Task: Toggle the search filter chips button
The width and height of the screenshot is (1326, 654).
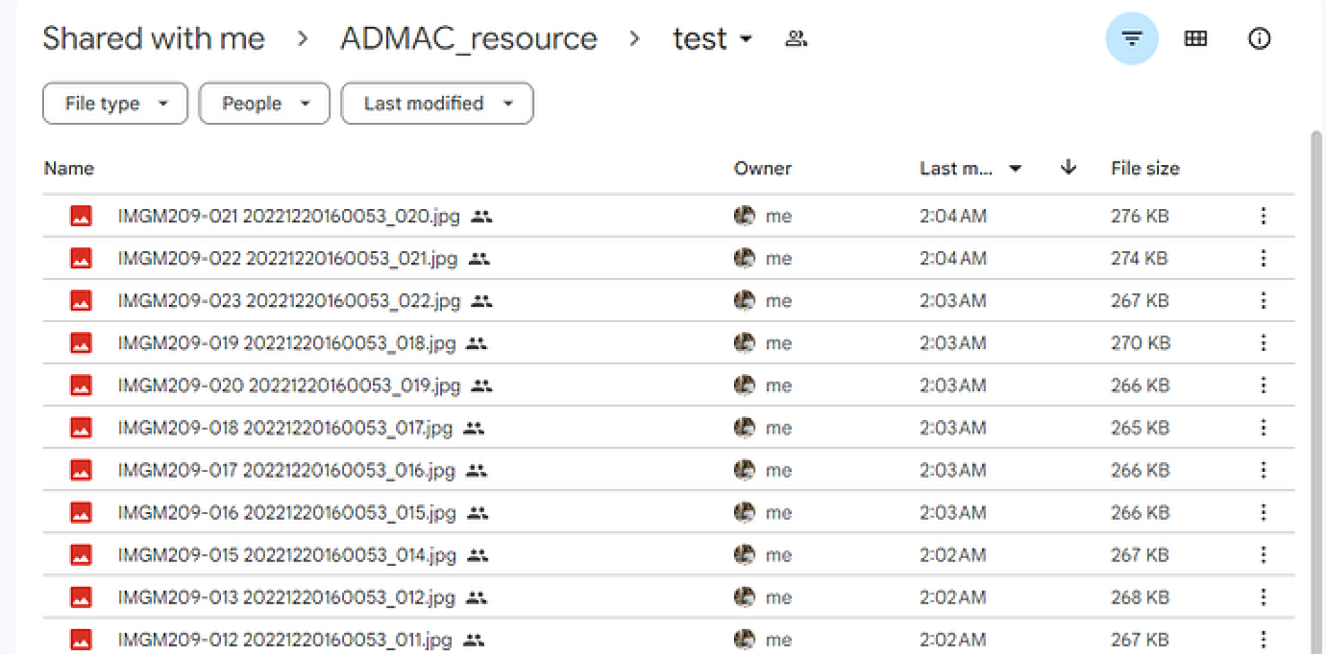Action: coord(1131,39)
